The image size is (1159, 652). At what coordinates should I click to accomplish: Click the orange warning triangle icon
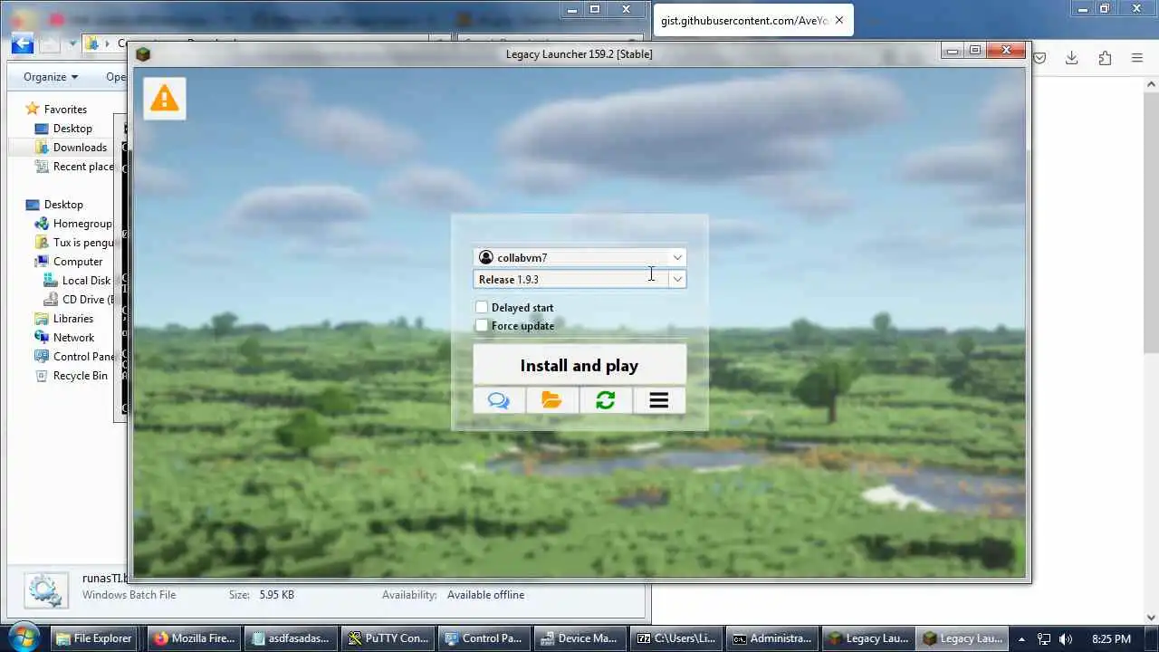click(x=164, y=98)
